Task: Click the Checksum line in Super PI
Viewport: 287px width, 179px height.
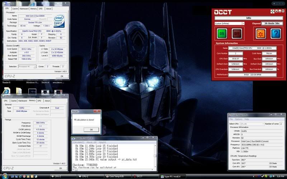Action: click(85, 165)
